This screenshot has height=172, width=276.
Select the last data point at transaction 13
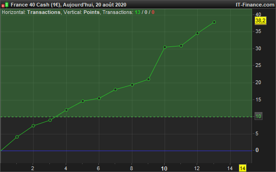214,22
